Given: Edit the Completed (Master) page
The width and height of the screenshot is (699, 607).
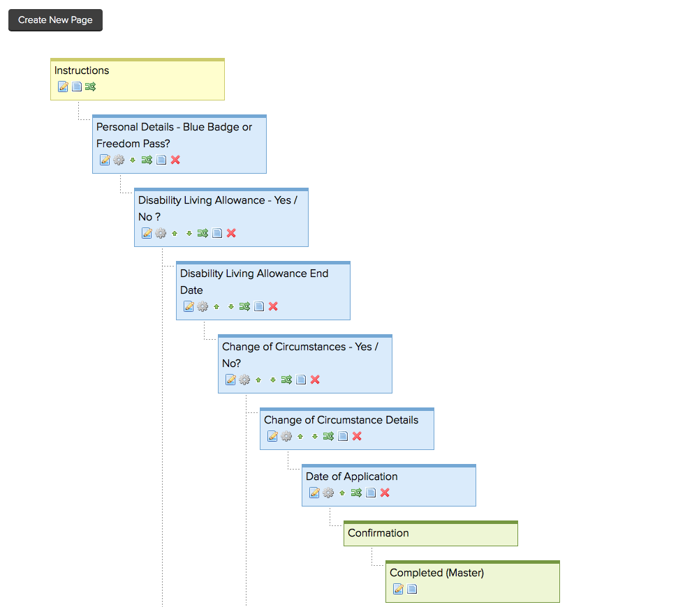Looking at the screenshot, I should 398,589.
